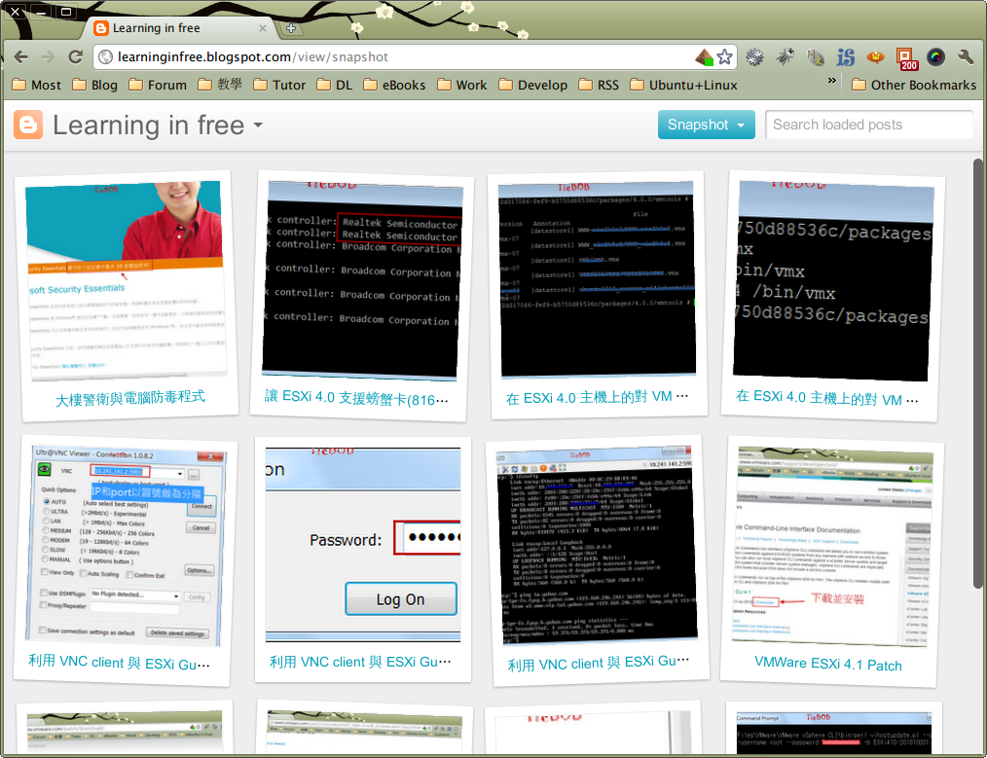Reload the current page

pyautogui.click(x=76, y=57)
